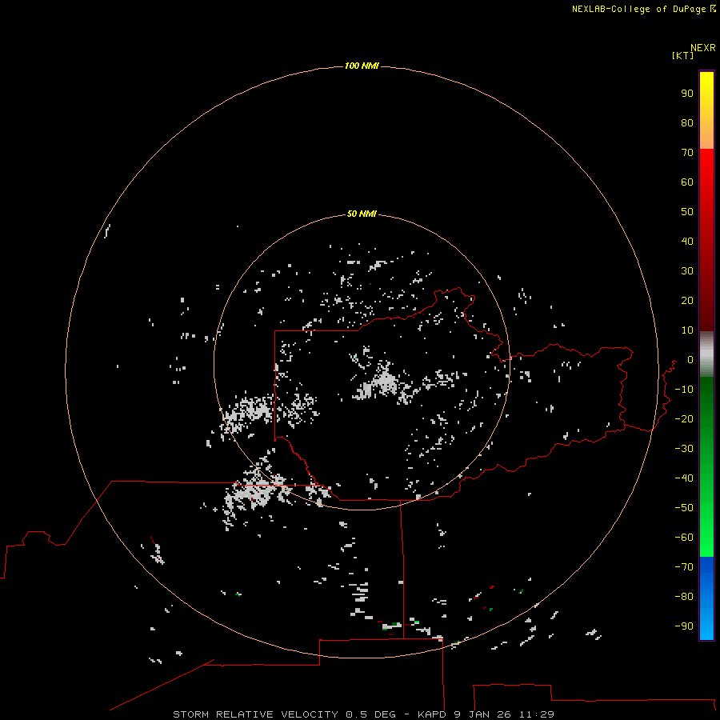Click the 9 JAN 26 date in the caption
Screen dimensions: 720x720
[x=482, y=714]
